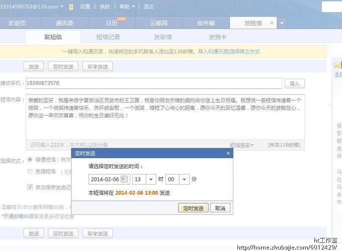Click the bottom 发送 button
Viewport: 342px width, 251px height.
click(34, 233)
